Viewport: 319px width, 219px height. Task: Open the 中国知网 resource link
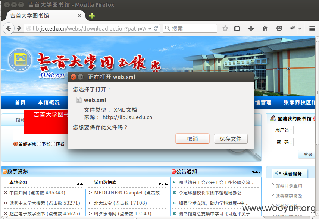coord(37,193)
